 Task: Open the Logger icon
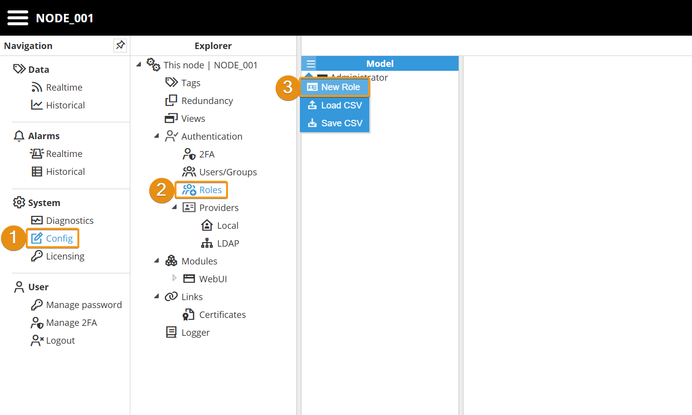171,332
